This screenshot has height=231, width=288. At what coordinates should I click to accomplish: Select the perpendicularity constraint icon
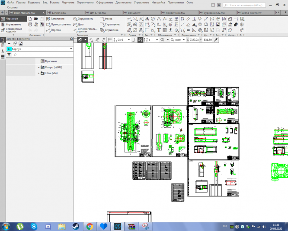pyautogui.click(x=194, y=19)
